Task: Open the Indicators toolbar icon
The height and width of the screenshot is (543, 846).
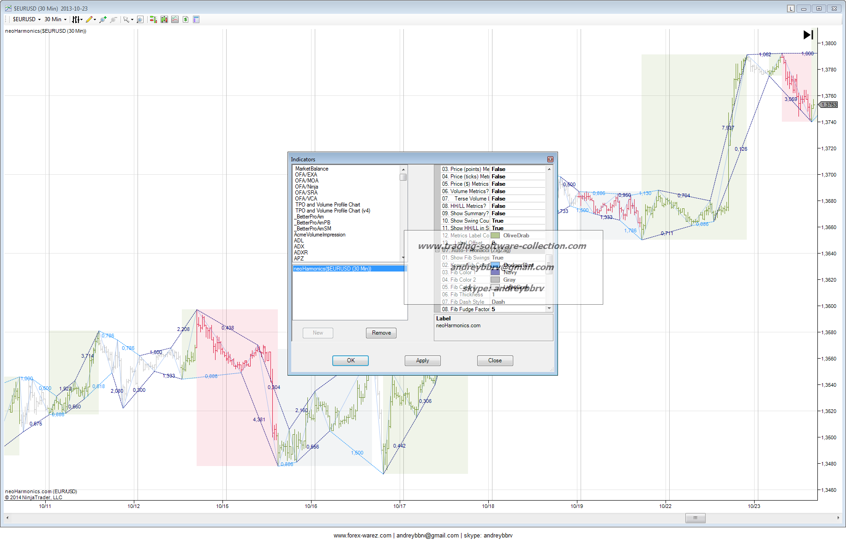Action: (175, 19)
